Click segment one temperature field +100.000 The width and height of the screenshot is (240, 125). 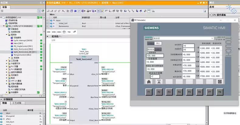[205, 48]
